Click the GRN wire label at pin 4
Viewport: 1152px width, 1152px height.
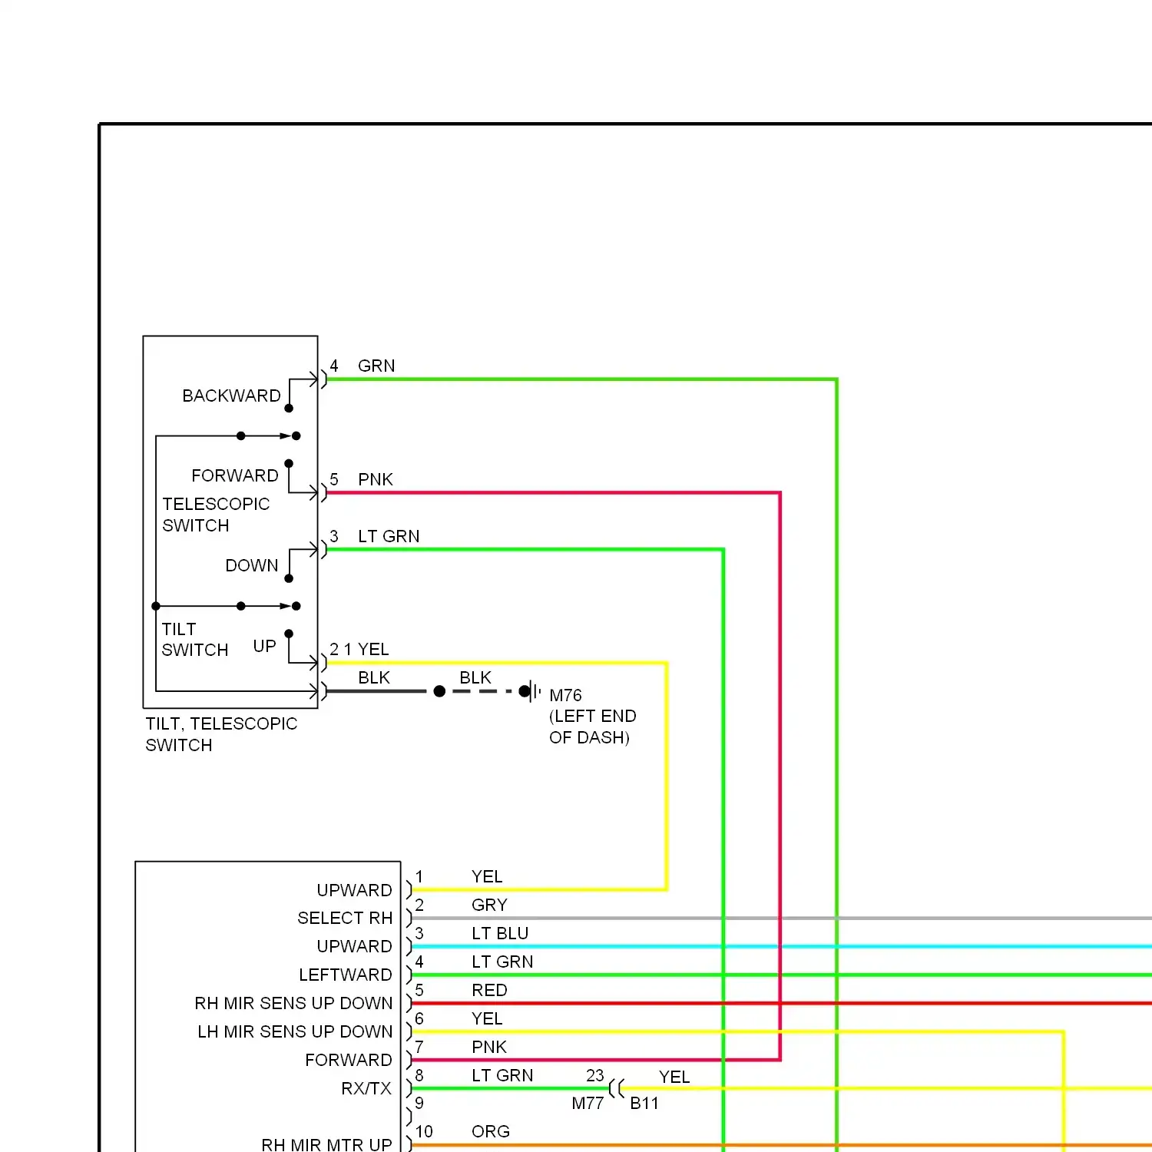(x=376, y=366)
